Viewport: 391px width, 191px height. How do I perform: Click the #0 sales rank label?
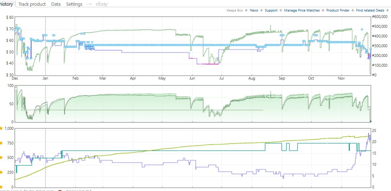(374, 75)
